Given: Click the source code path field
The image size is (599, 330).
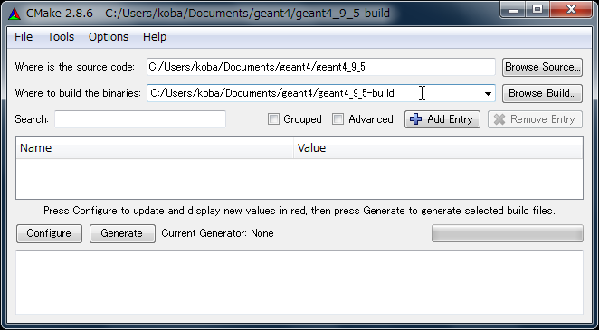Looking at the screenshot, I should click(x=321, y=67).
